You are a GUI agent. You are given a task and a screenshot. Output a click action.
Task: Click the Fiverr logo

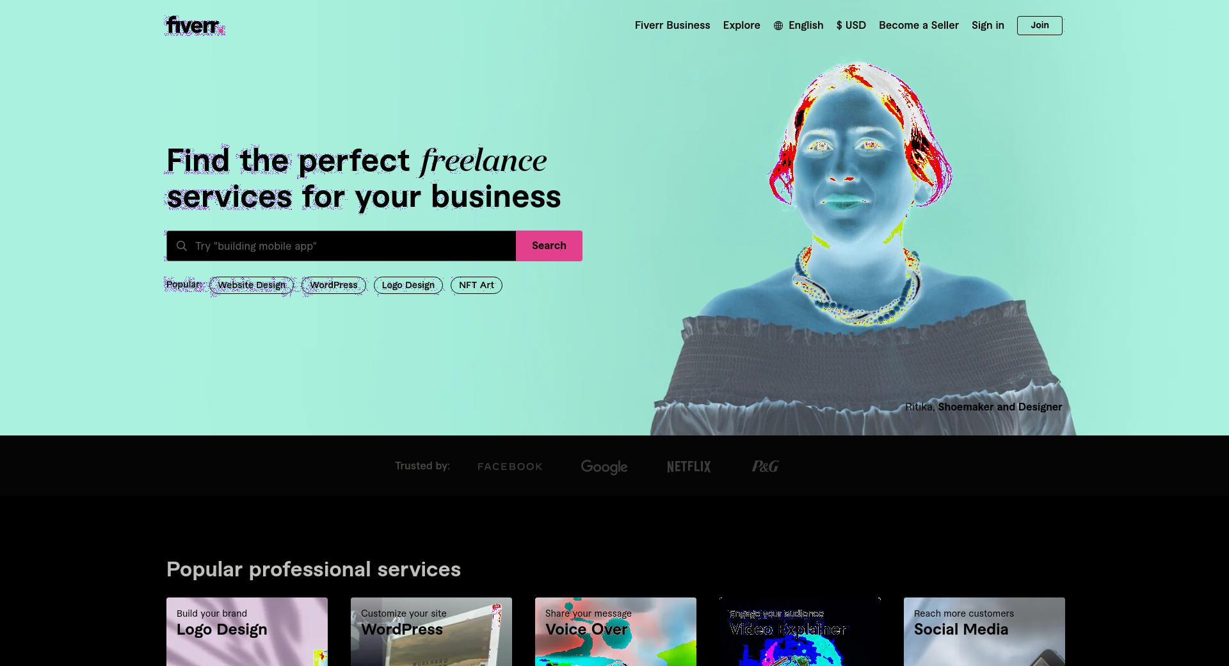point(195,25)
